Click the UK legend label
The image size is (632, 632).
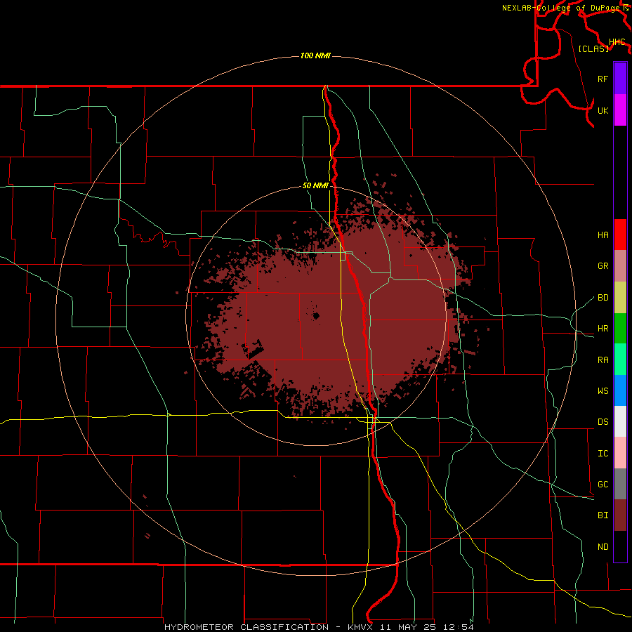pos(603,110)
